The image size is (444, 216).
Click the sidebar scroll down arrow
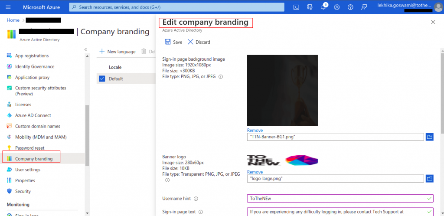pyautogui.click(x=87, y=213)
